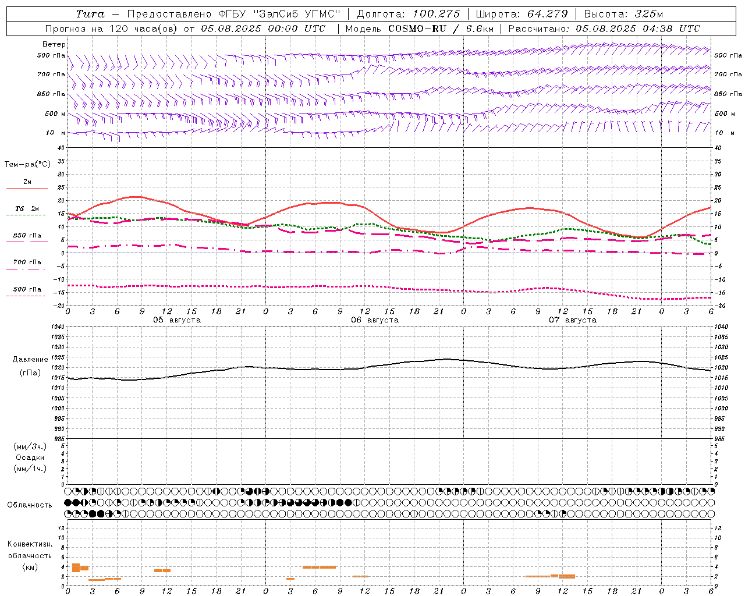Click the "700 гПа" temperature legend entry
This screenshot has width=745, height=596.
[27, 262]
